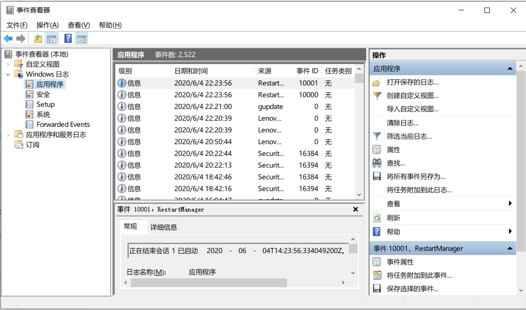Viewport: 526px width, 310px height.
Task: Click the preview pane horizontal scrollbar thumb
Action: (x=209, y=282)
